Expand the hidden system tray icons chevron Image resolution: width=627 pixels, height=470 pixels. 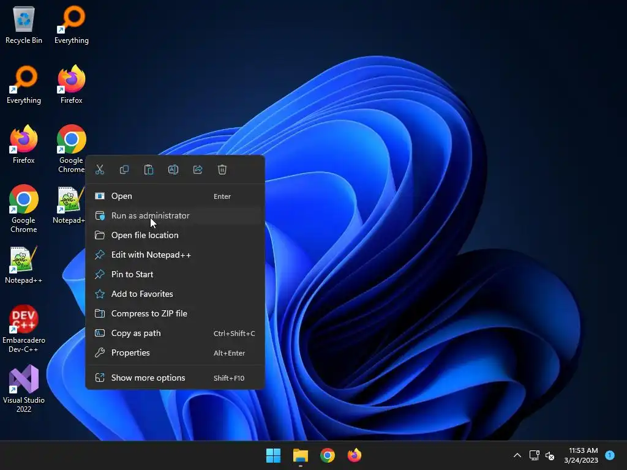(x=517, y=455)
